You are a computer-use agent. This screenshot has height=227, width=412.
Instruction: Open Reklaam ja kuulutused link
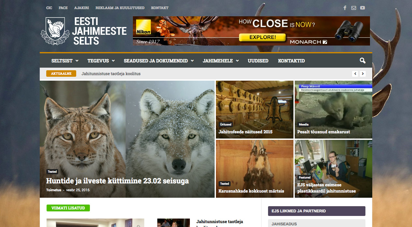coord(120,8)
